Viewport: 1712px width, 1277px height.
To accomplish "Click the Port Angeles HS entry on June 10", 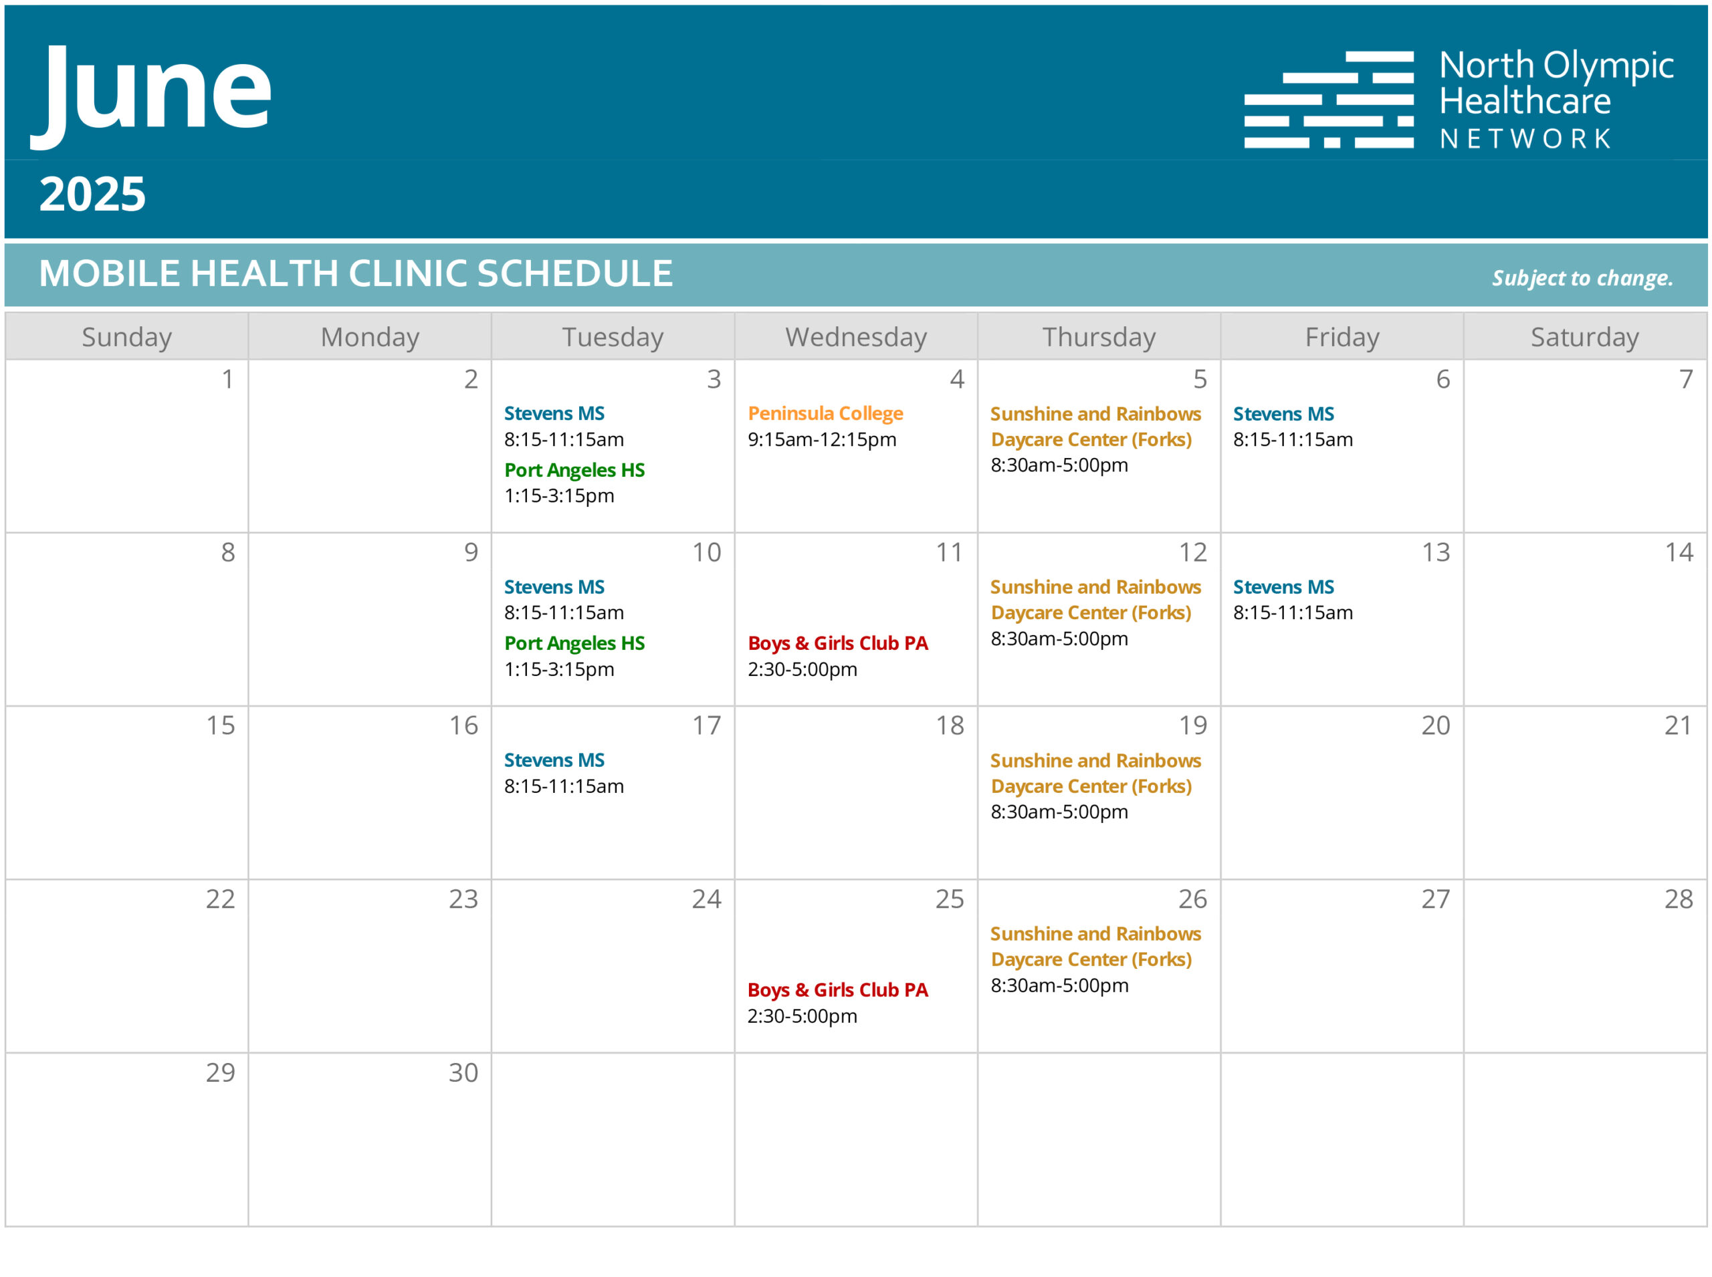I will pos(574,643).
